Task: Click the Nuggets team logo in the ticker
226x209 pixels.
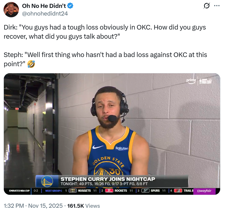Action: point(73,191)
